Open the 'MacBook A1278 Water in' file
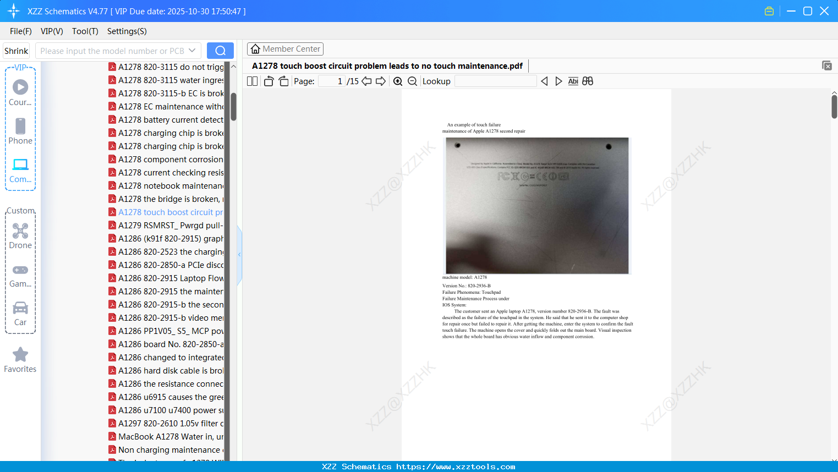 click(166, 437)
